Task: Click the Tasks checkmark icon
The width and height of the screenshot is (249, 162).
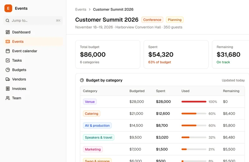Action: (x=7, y=60)
